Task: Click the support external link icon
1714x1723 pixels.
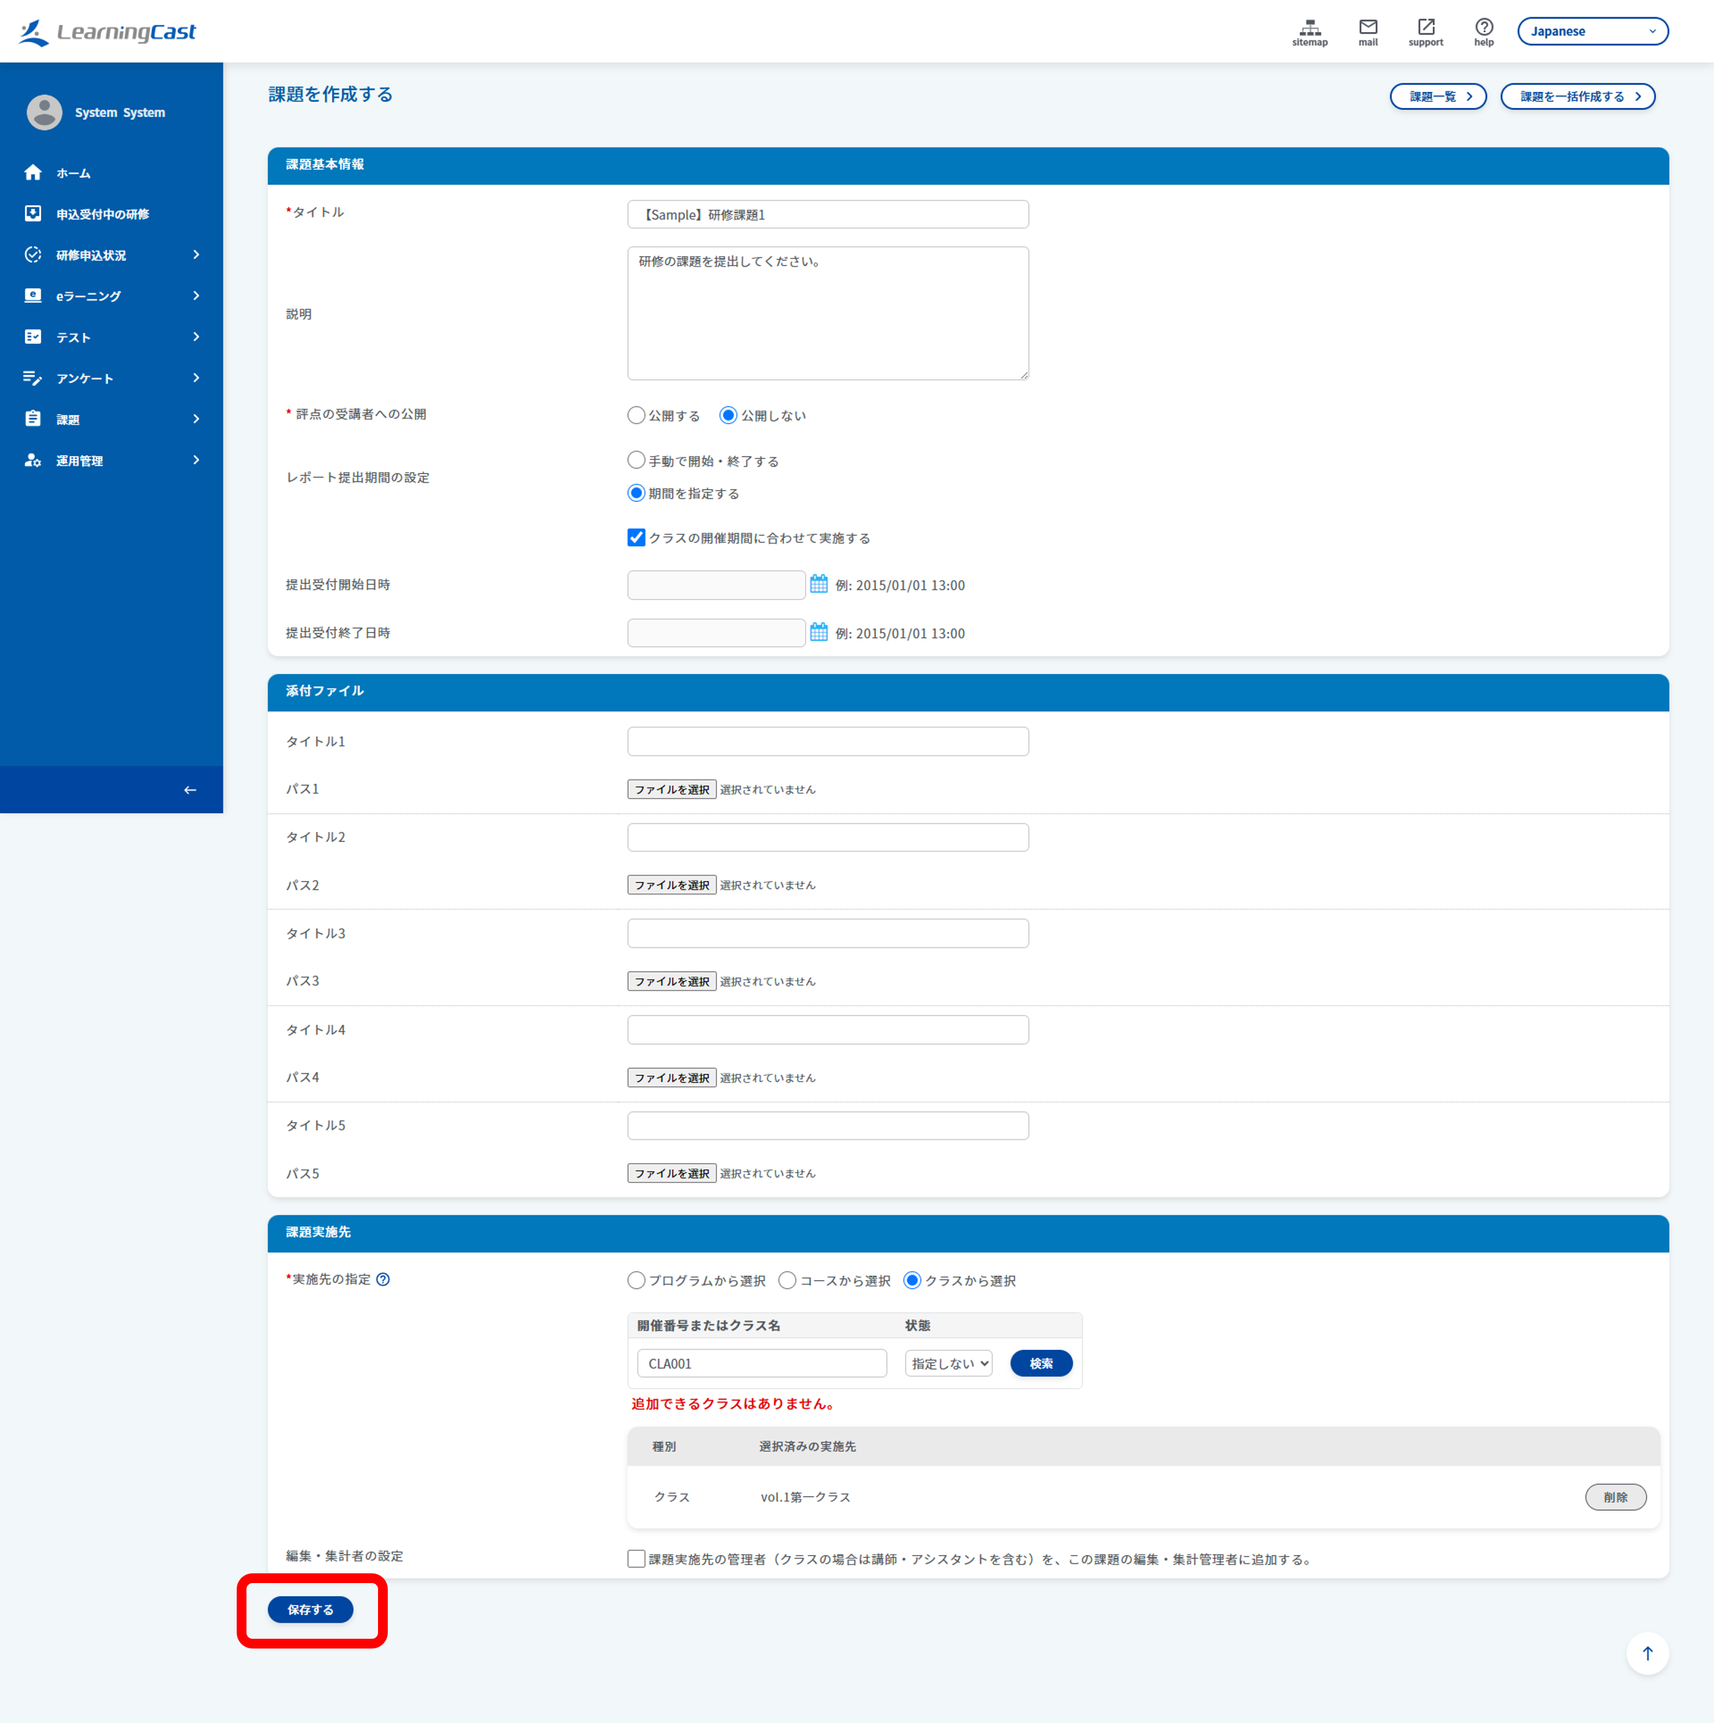Action: [1425, 32]
